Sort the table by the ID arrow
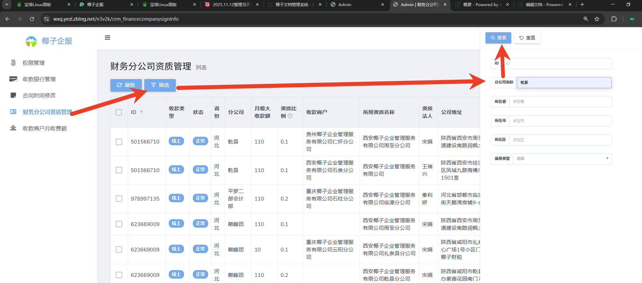This screenshot has width=642, height=283. (x=142, y=112)
